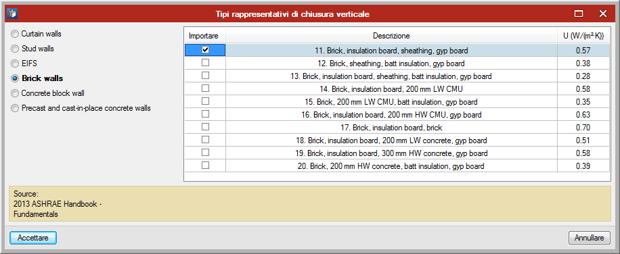Image resolution: width=620 pixels, height=254 pixels.
Task: Click the Importare column header
Action: click(x=204, y=36)
